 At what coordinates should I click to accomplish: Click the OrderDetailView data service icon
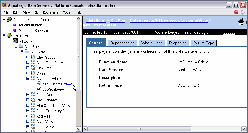33,62
